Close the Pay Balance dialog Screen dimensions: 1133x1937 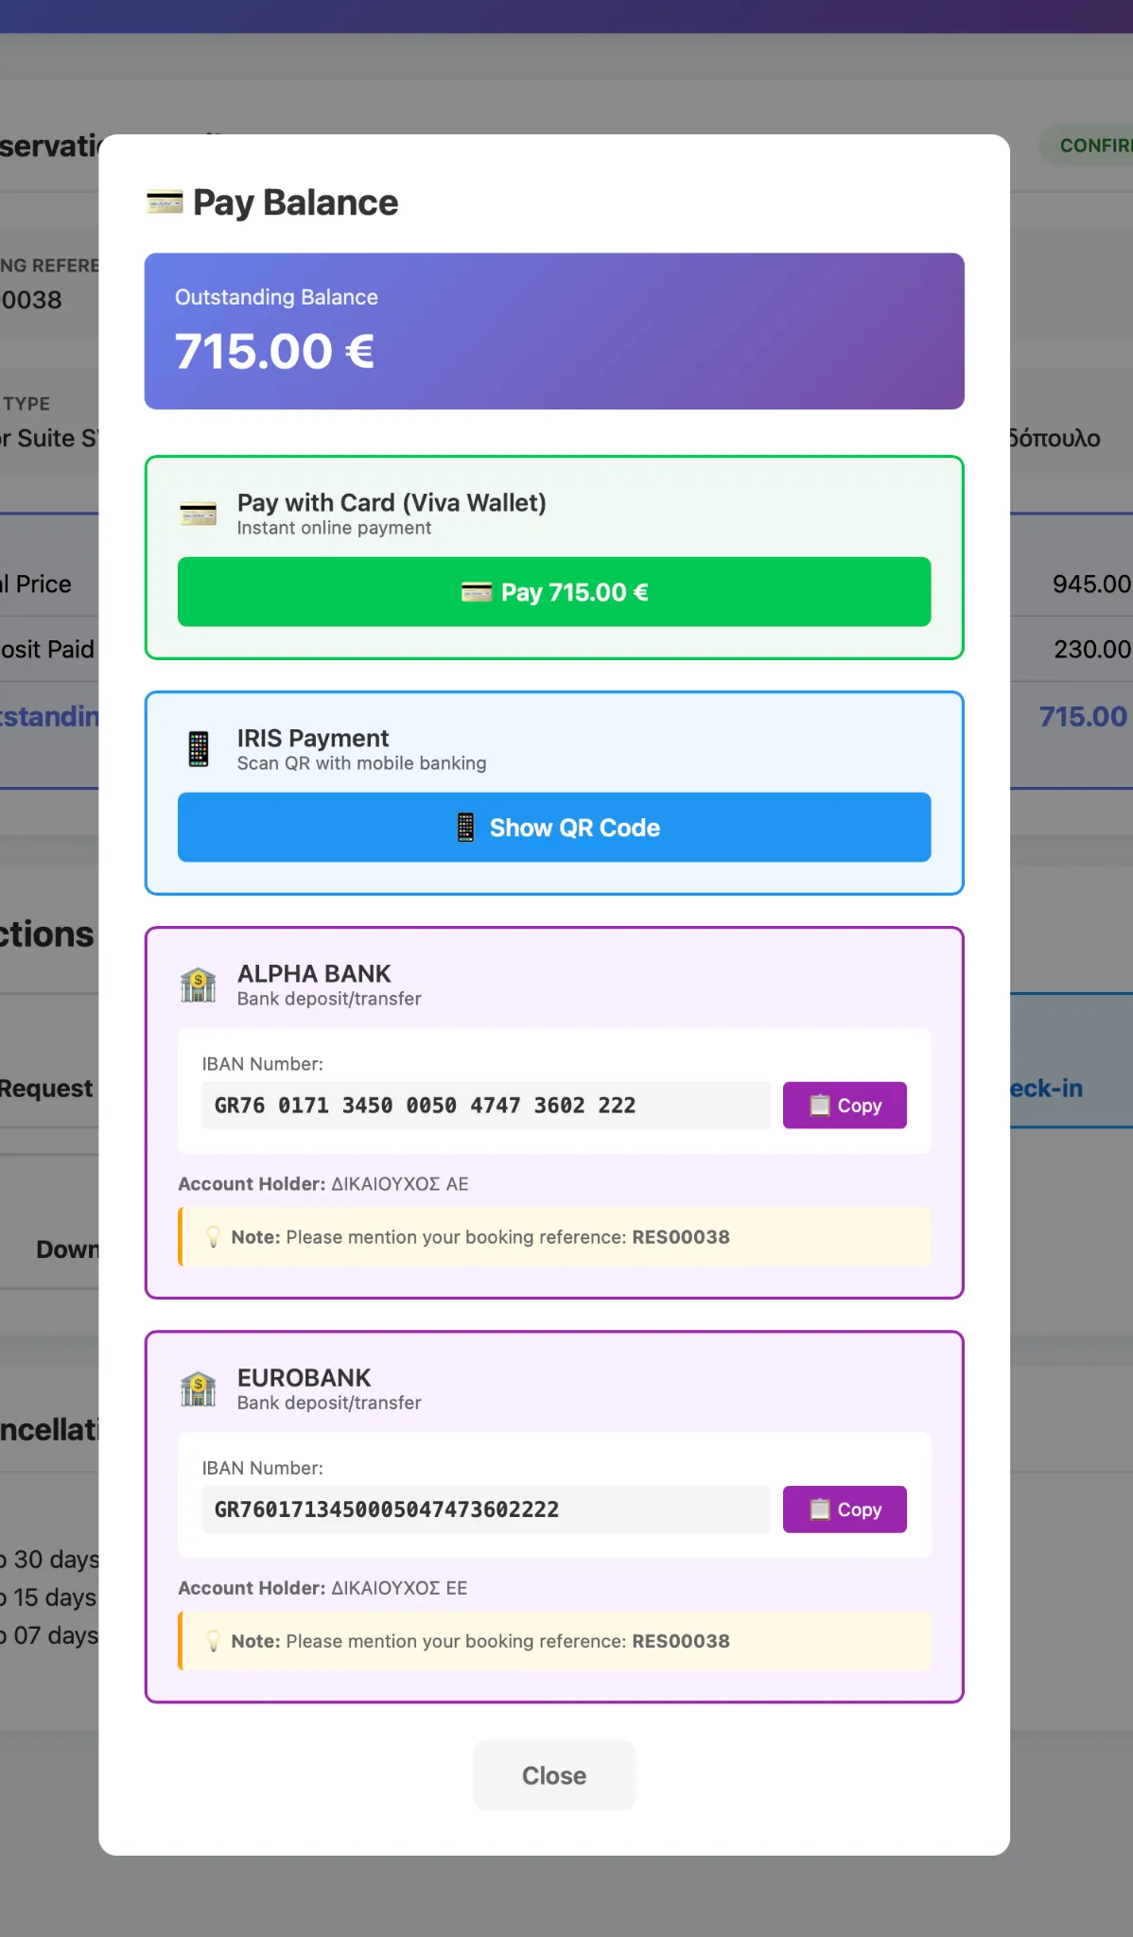pyautogui.click(x=554, y=1775)
